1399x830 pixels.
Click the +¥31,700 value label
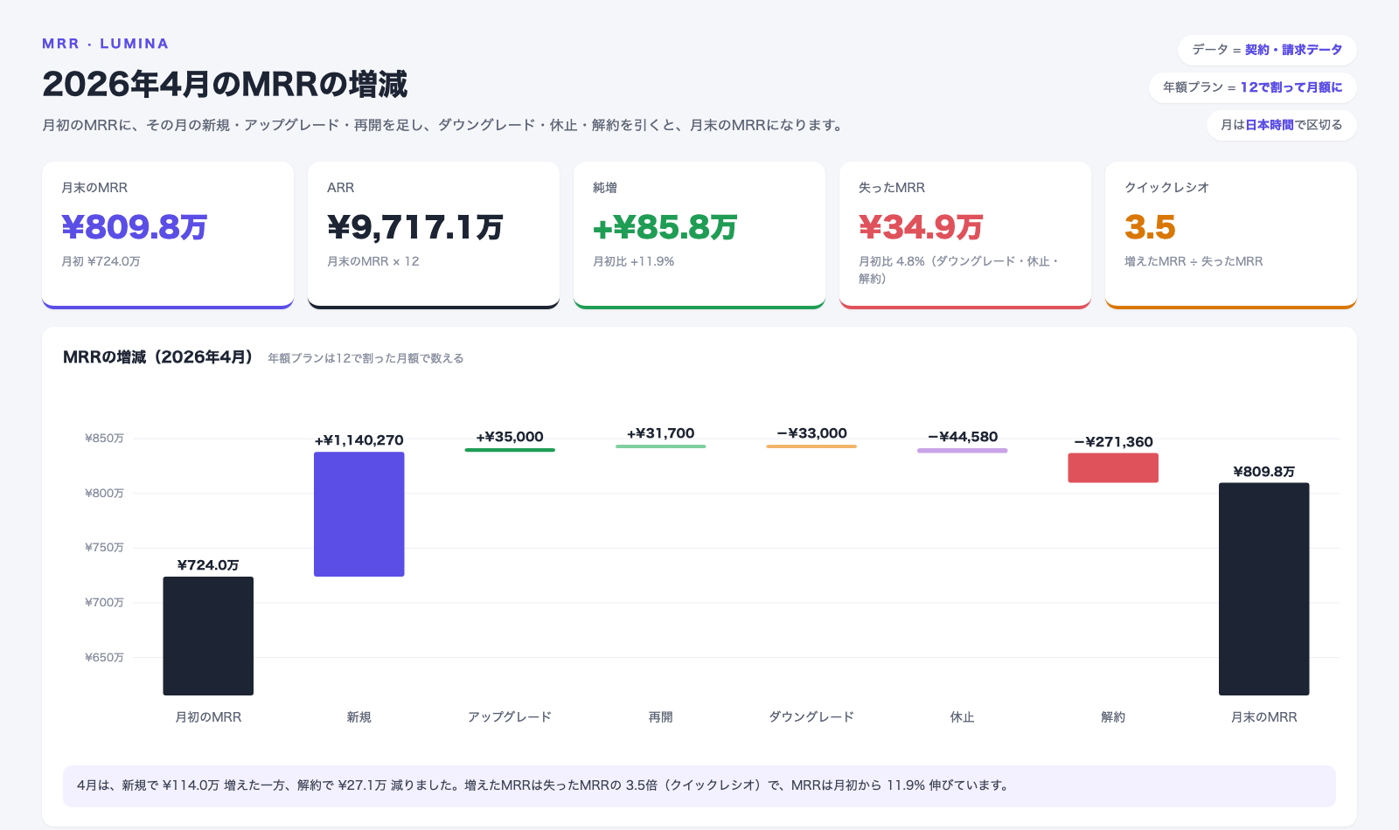click(x=661, y=433)
